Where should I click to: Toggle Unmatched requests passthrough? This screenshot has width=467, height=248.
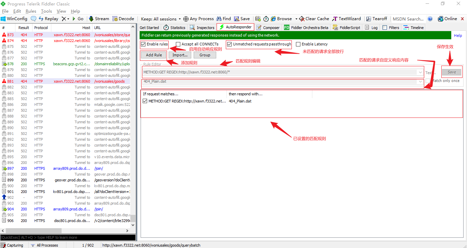[229, 44]
